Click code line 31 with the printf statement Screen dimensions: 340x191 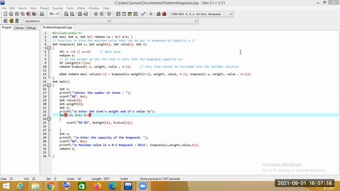coord(129,145)
